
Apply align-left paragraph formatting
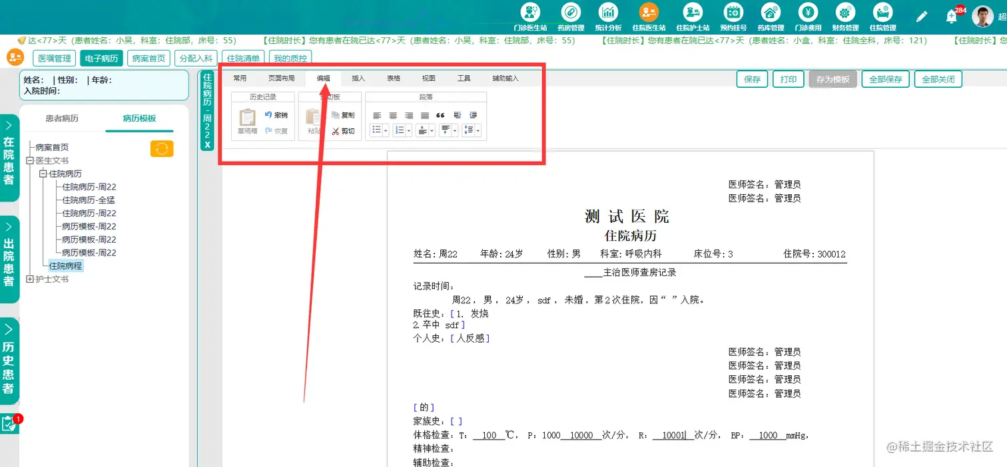pyautogui.click(x=377, y=115)
